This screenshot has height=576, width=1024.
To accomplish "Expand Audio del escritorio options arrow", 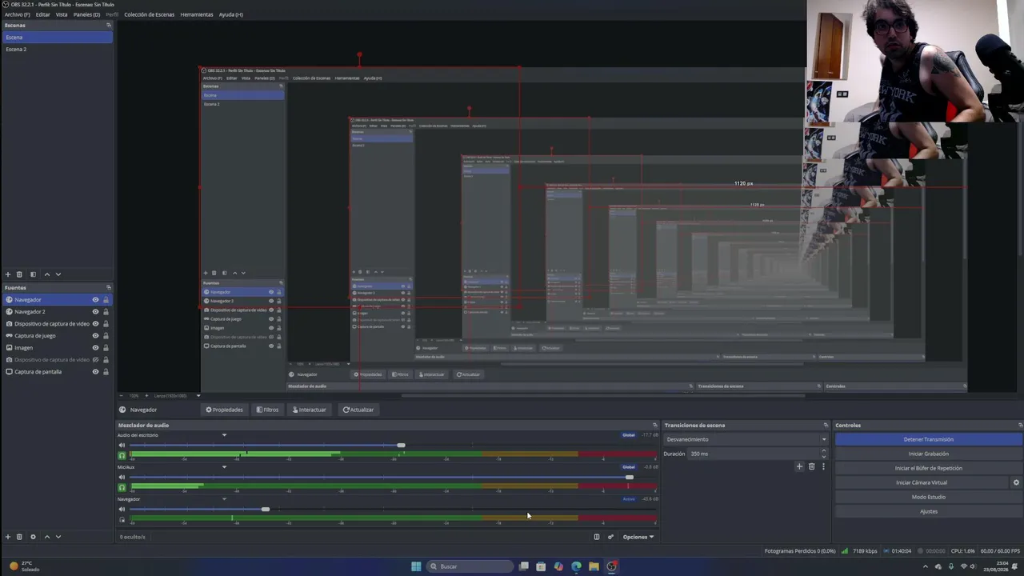I will tap(224, 435).
